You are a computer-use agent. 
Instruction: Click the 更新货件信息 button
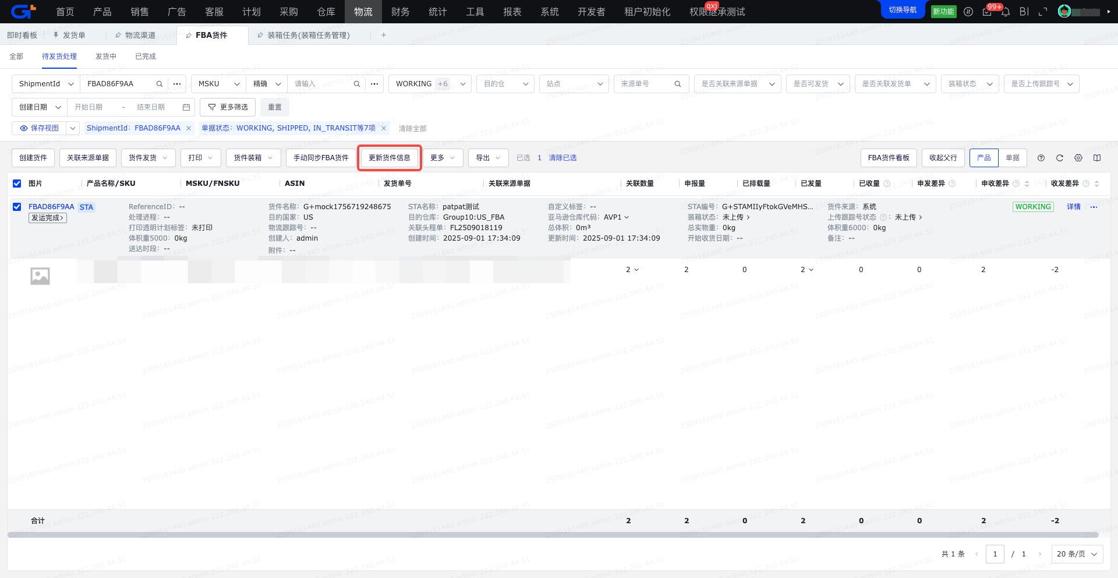point(390,158)
